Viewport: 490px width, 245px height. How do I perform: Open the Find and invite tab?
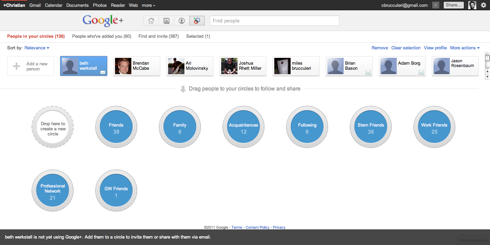pos(159,36)
